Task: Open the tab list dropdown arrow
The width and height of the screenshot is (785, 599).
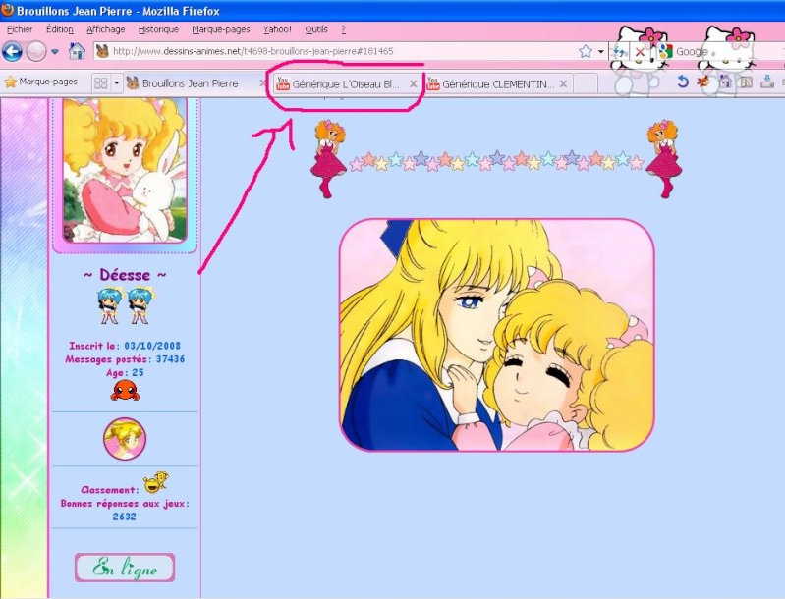Action: pyautogui.click(x=117, y=83)
